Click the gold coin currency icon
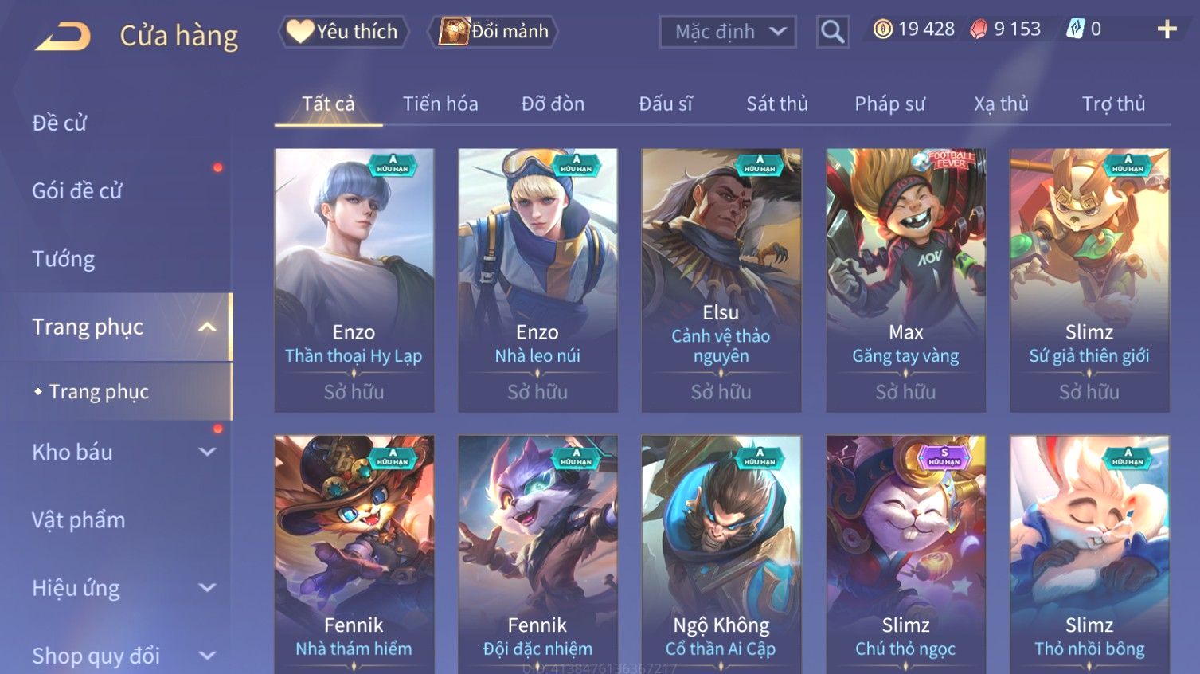The image size is (1200, 674). coord(882,29)
